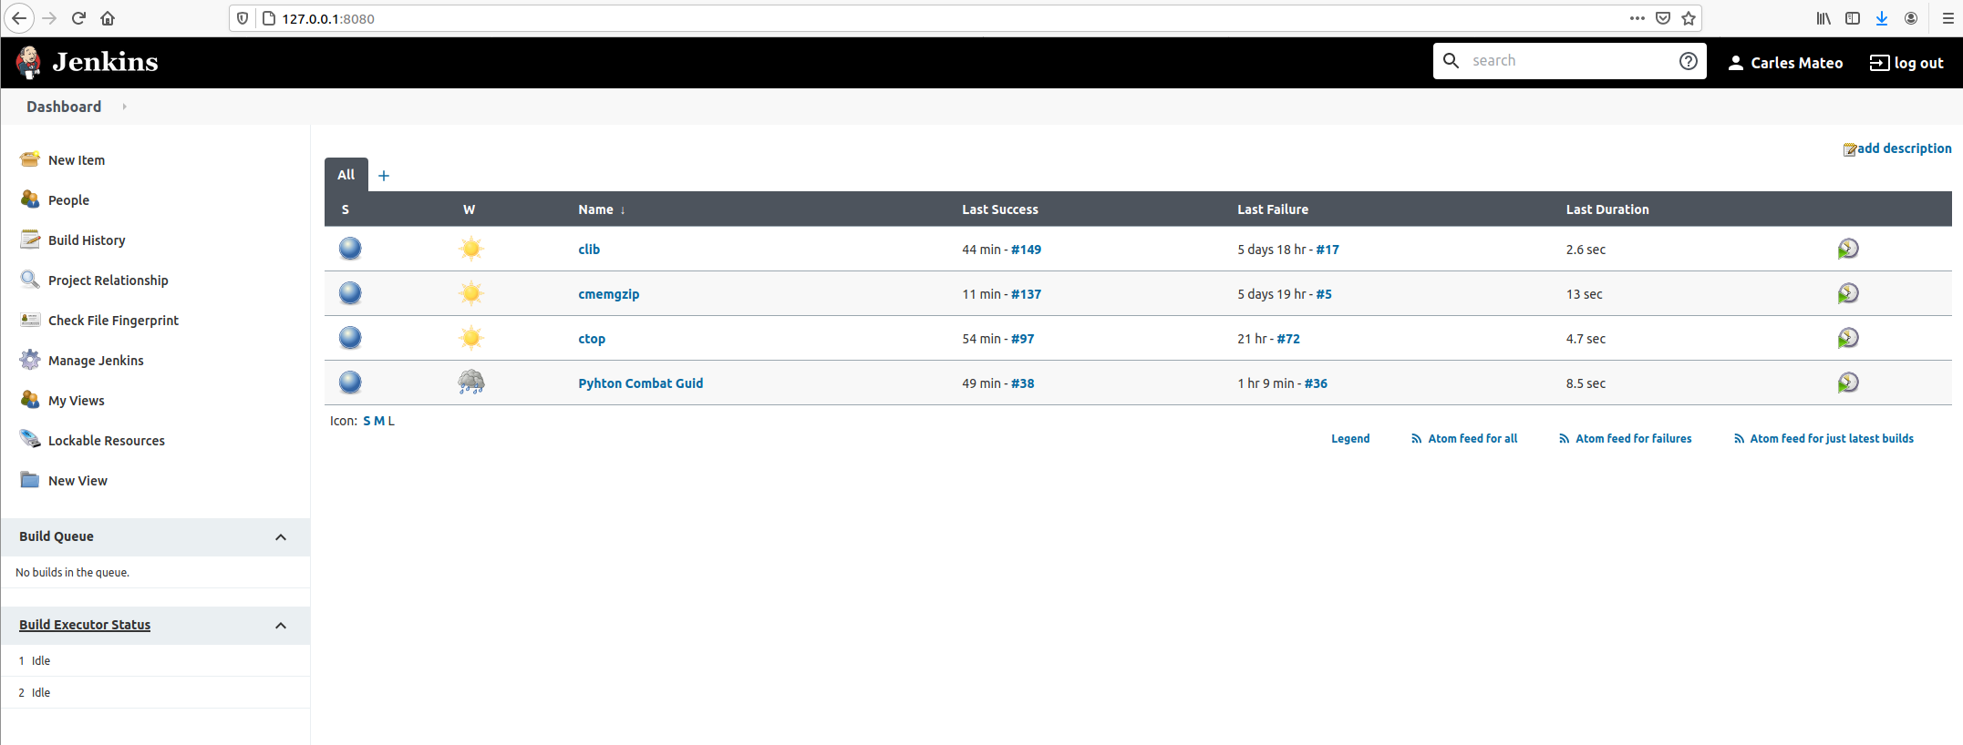The height and width of the screenshot is (745, 1963).
Task: Open the Legend link
Action: [x=1350, y=438]
